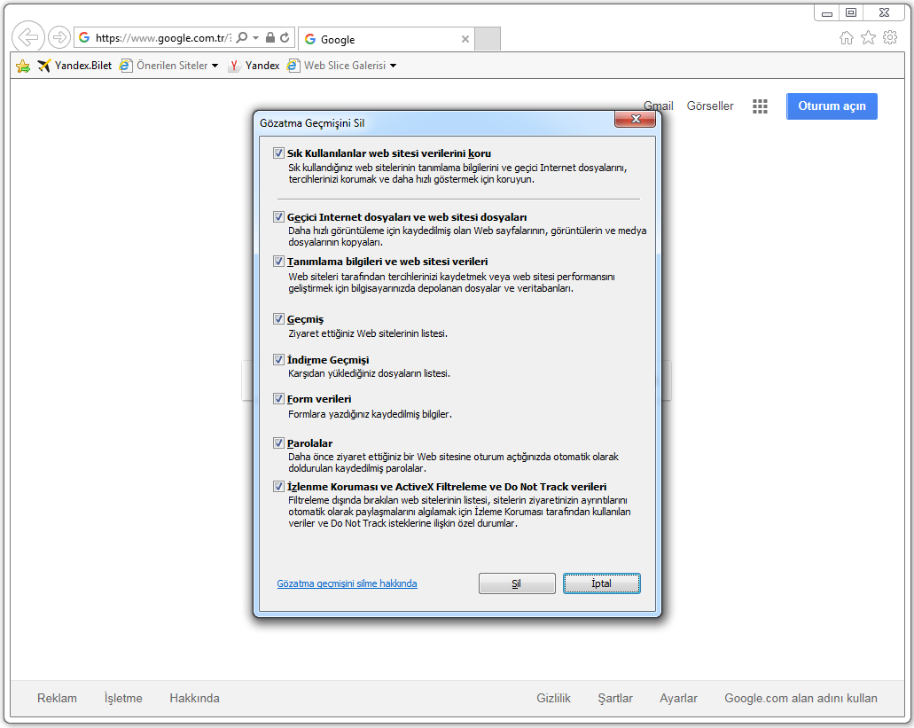
Task: Toggle the İndirme Geçmişi checkbox
Action: (279, 360)
